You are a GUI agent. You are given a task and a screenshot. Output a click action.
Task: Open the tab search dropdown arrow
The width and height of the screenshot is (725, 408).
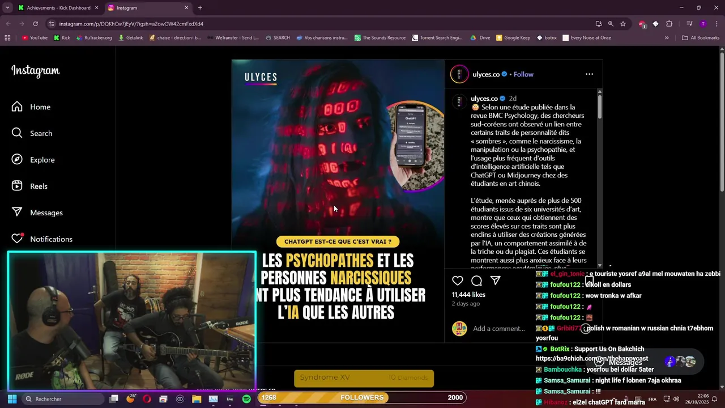coord(7,8)
